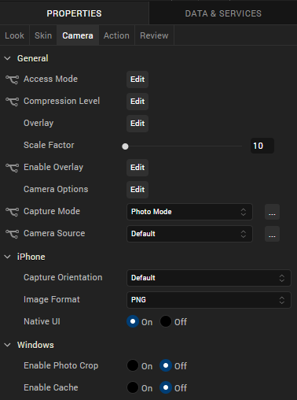297x400 pixels.
Task: Collapse the General section chevron
Action: 8,58
